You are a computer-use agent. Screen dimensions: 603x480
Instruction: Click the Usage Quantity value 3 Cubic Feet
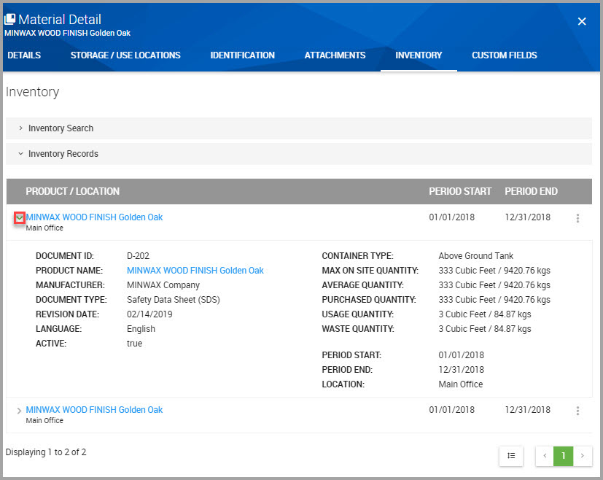[x=485, y=314]
